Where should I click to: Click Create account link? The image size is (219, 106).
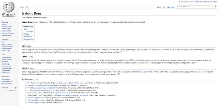pos(208,2)
